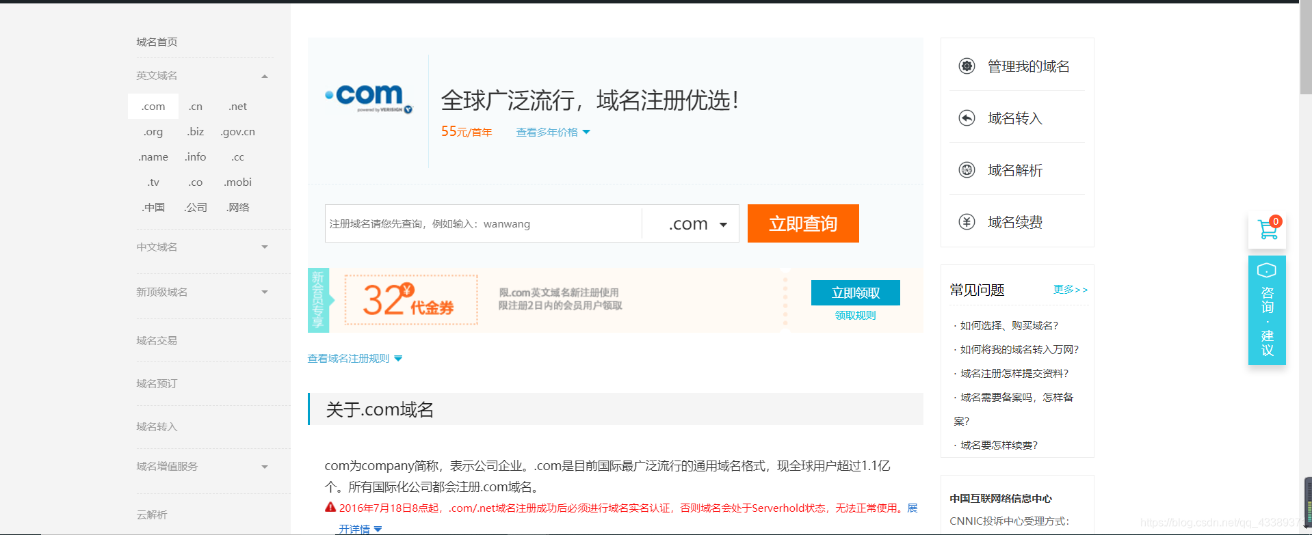
Task: Click 域名解析 link text in right panel
Action: click(x=1015, y=170)
